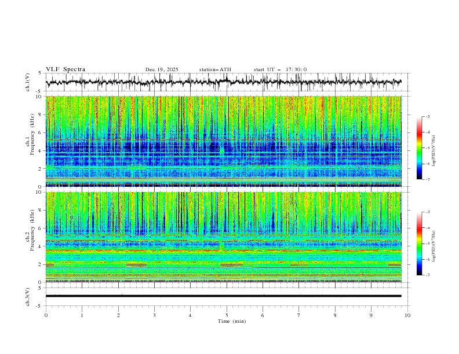
Task: Click the 'ch.1(V)' waveform axis label
Action: point(28,82)
